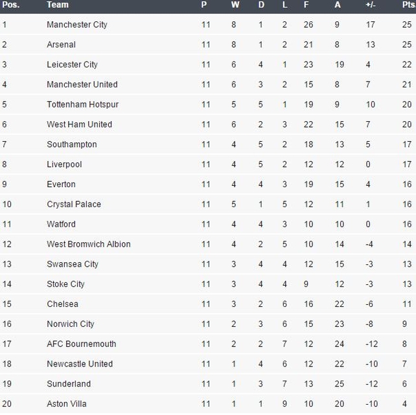Click the F goals-for column header
The width and height of the screenshot is (416, 415).
[x=306, y=5]
